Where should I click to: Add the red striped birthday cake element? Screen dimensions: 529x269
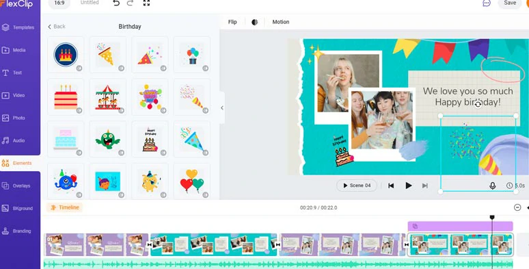(x=66, y=97)
